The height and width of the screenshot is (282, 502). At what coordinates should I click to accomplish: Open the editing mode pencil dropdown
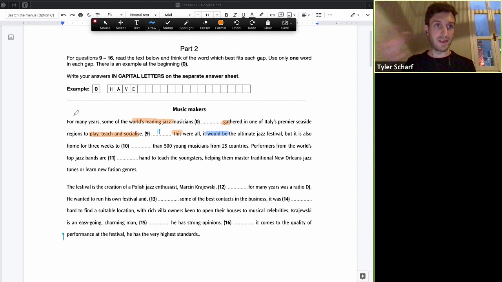tap(355, 15)
